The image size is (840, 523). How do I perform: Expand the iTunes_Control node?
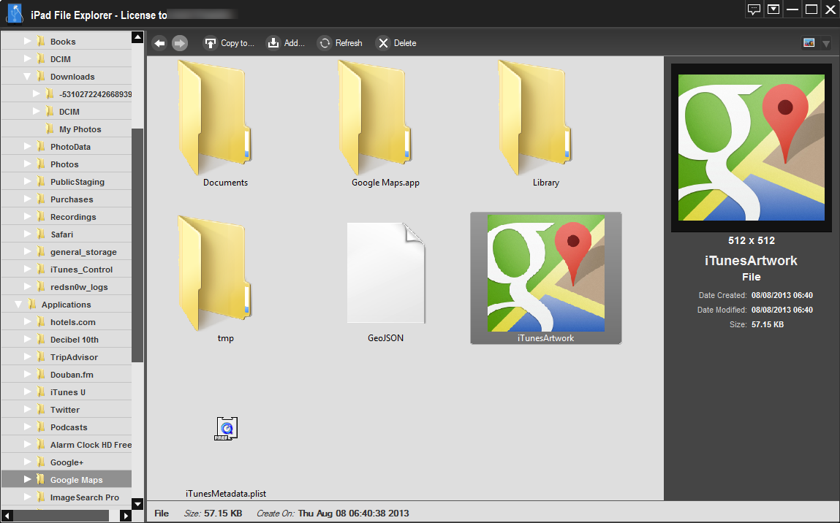pos(27,270)
